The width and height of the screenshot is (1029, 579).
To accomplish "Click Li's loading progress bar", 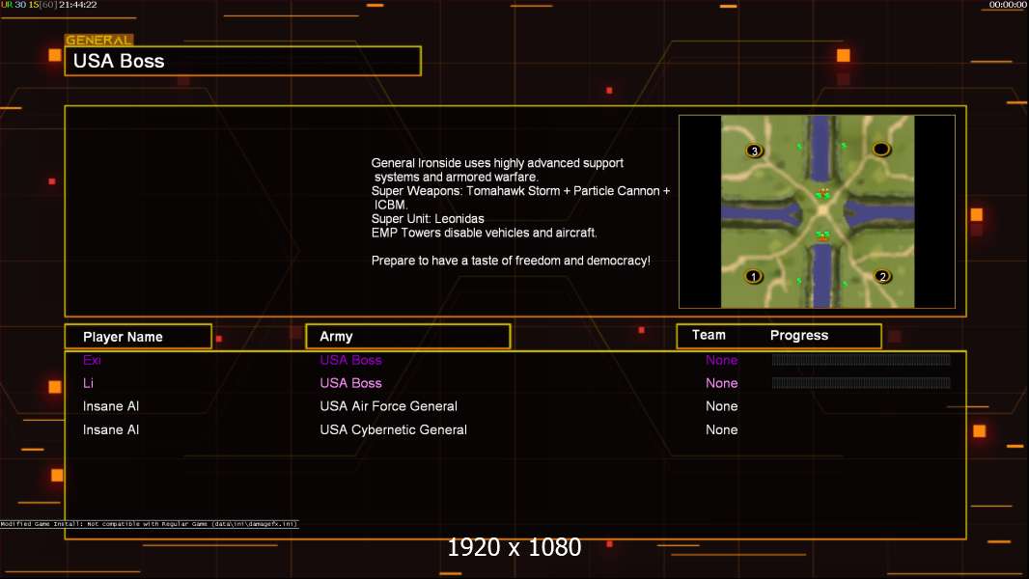I will tap(861, 383).
